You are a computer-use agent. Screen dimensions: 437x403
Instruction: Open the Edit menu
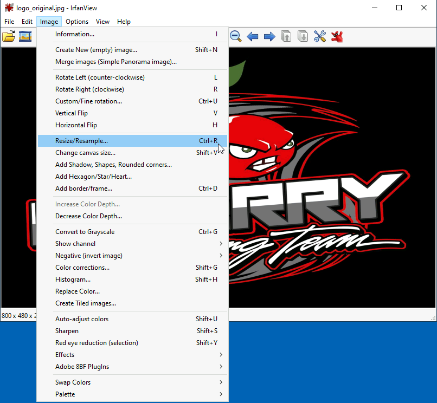pos(27,22)
